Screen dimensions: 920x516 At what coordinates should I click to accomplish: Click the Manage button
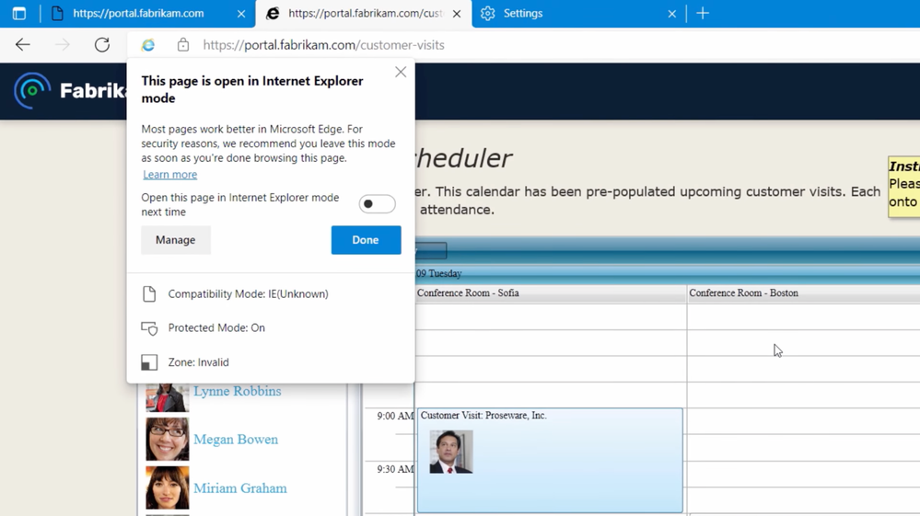175,240
